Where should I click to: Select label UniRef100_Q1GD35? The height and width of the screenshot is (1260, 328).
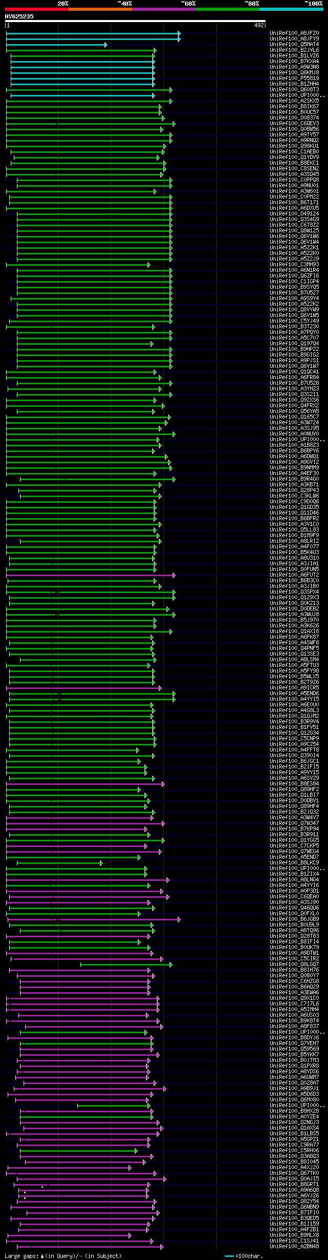[x=294, y=507]
